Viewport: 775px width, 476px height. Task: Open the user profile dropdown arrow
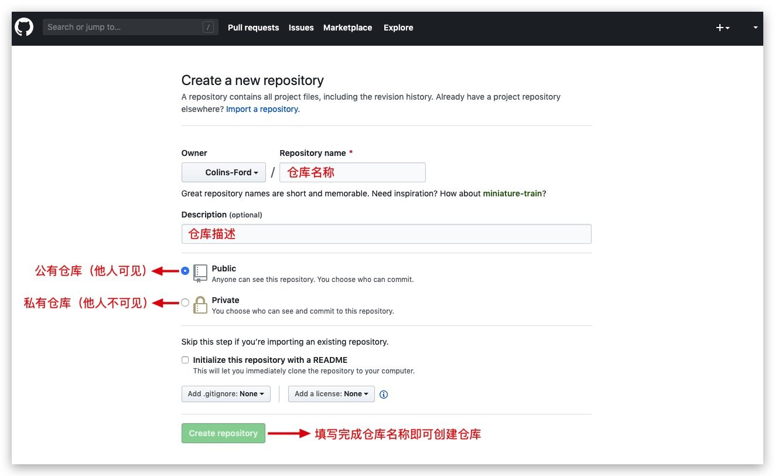755,28
